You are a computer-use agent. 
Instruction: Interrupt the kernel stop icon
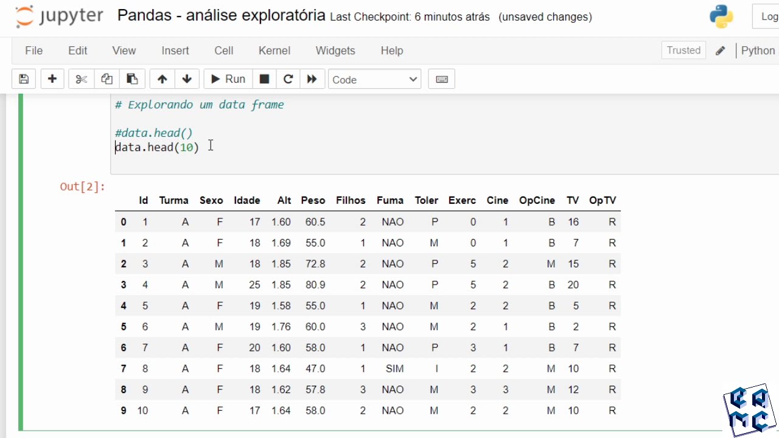[264, 79]
